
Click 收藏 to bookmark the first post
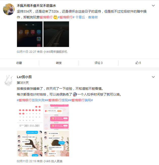tap(19, 63)
